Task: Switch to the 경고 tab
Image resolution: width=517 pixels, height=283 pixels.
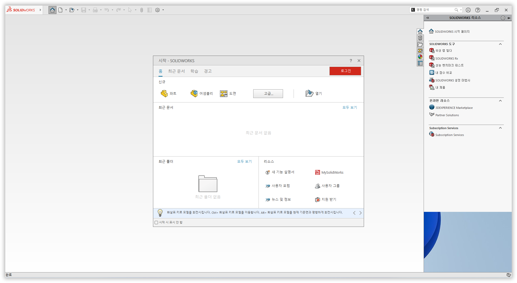Action: (208, 71)
